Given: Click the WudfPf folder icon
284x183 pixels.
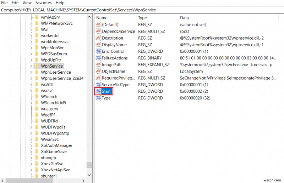Looking at the screenshot, I should (x=37, y=115).
